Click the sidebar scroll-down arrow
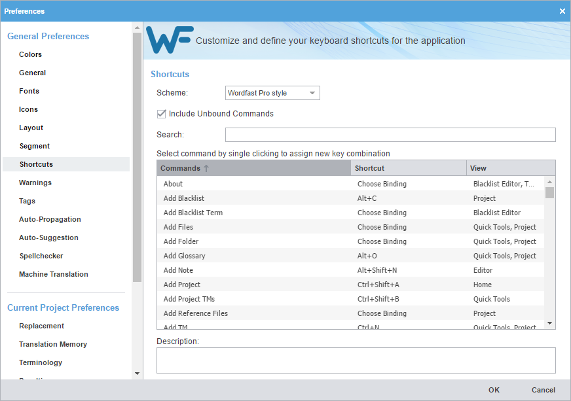Image resolution: width=571 pixels, height=401 pixels. point(137,374)
